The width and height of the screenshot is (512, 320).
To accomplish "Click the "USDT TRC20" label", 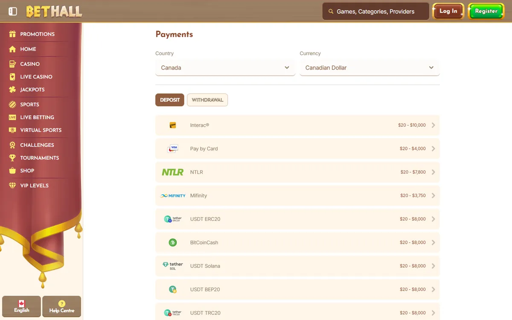I will pyautogui.click(x=205, y=313).
